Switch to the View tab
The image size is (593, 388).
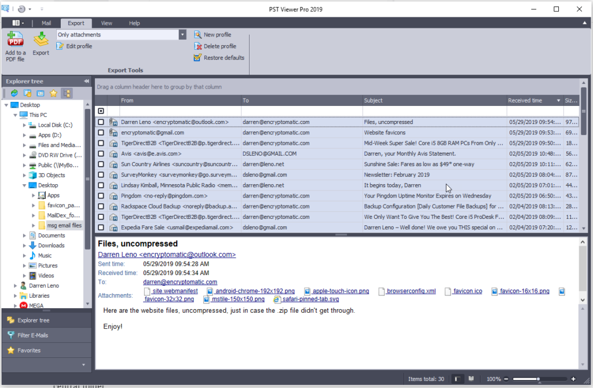point(106,23)
